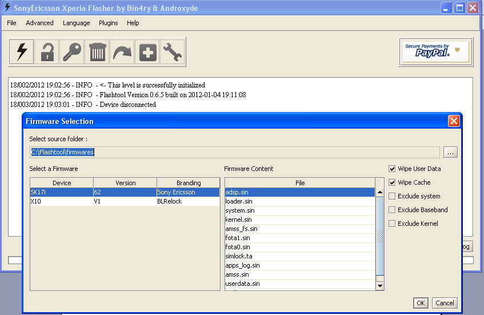Screen dimensions: 484x315
Task: Click version V1 cell in X10 row
Action: click(125, 201)
